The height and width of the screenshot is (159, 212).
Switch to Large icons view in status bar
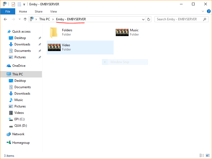pyautogui.click(x=208, y=156)
